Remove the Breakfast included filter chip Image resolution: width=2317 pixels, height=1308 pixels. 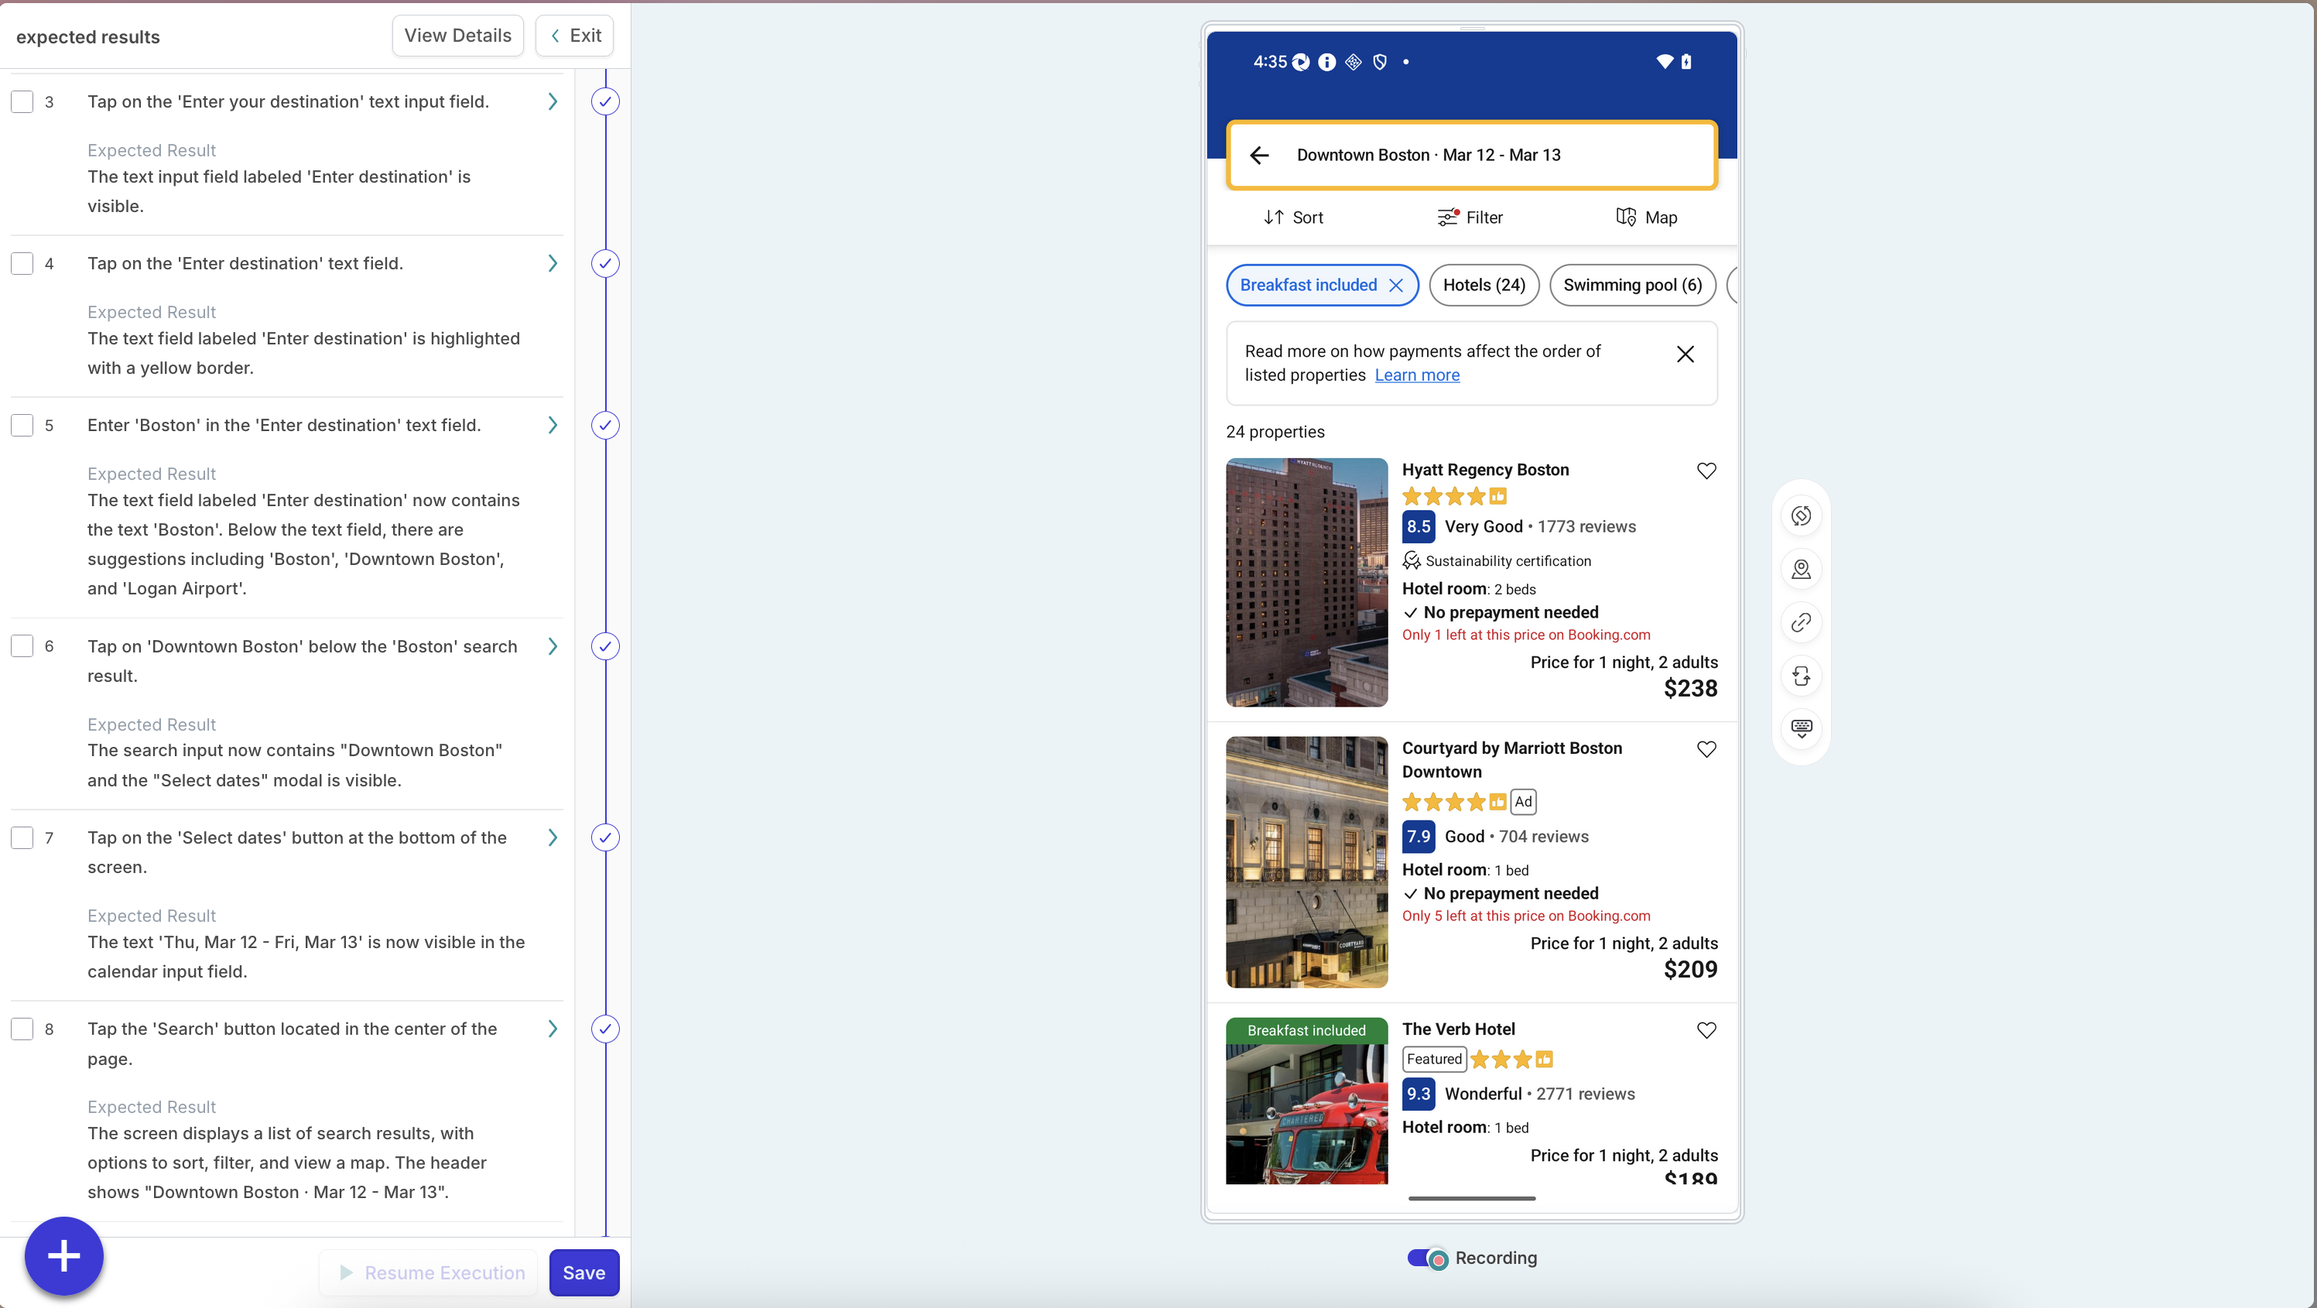pos(1396,285)
